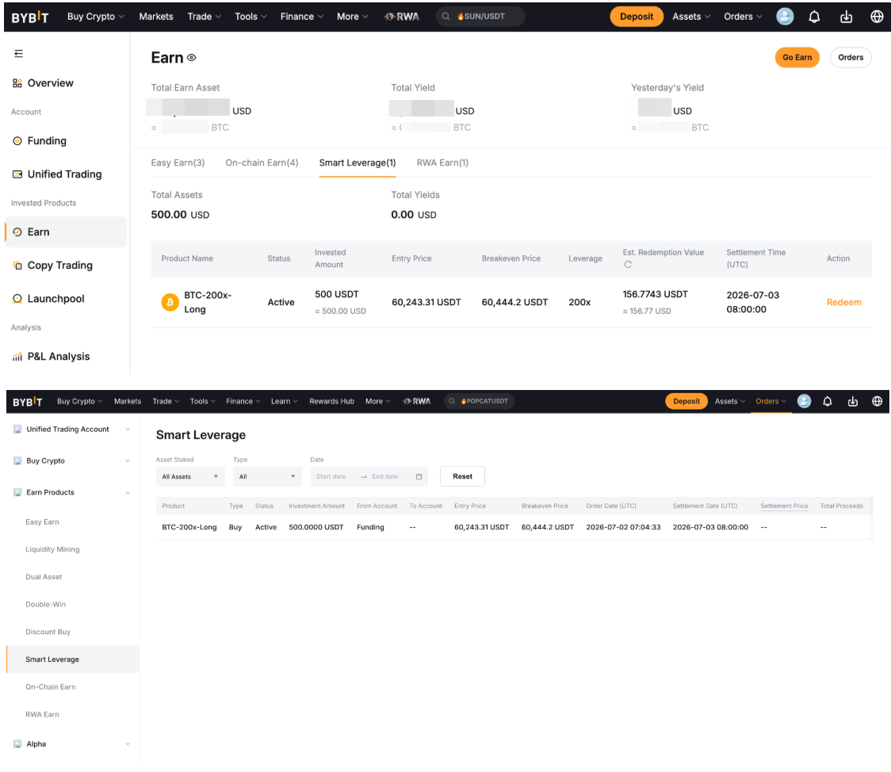891x772 pixels.
Task: Open Orders dropdown in bottom navigation bar
Action: [x=771, y=401]
